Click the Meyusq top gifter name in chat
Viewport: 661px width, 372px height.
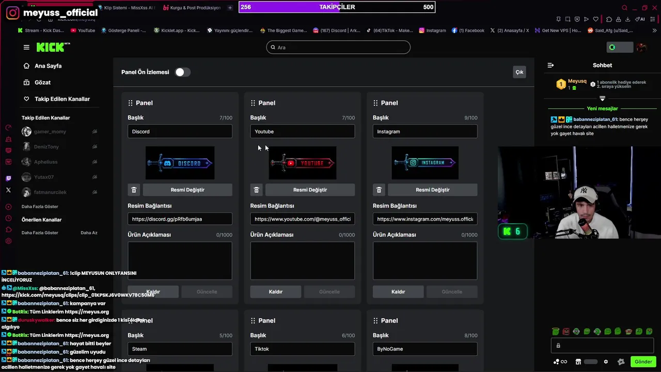[x=577, y=82]
